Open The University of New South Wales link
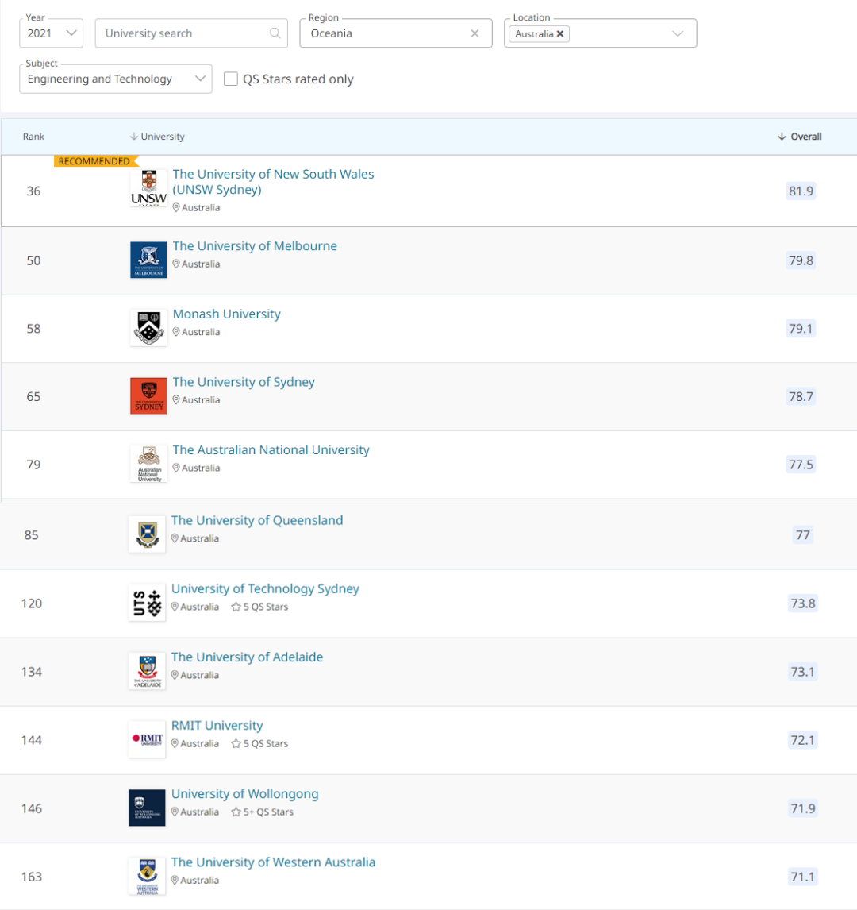Viewport: 857px width, 910px height. pyautogui.click(x=273, y=182)
